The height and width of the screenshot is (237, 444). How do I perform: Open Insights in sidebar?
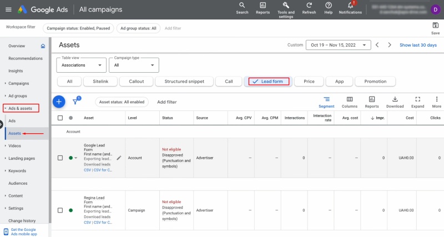tap(16, 71)
